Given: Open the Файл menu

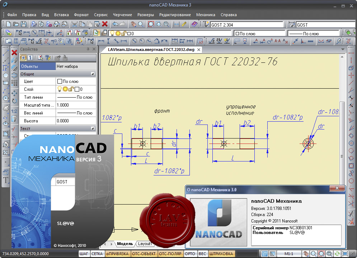Looking at the screenshot, I should tap(12, 15).
